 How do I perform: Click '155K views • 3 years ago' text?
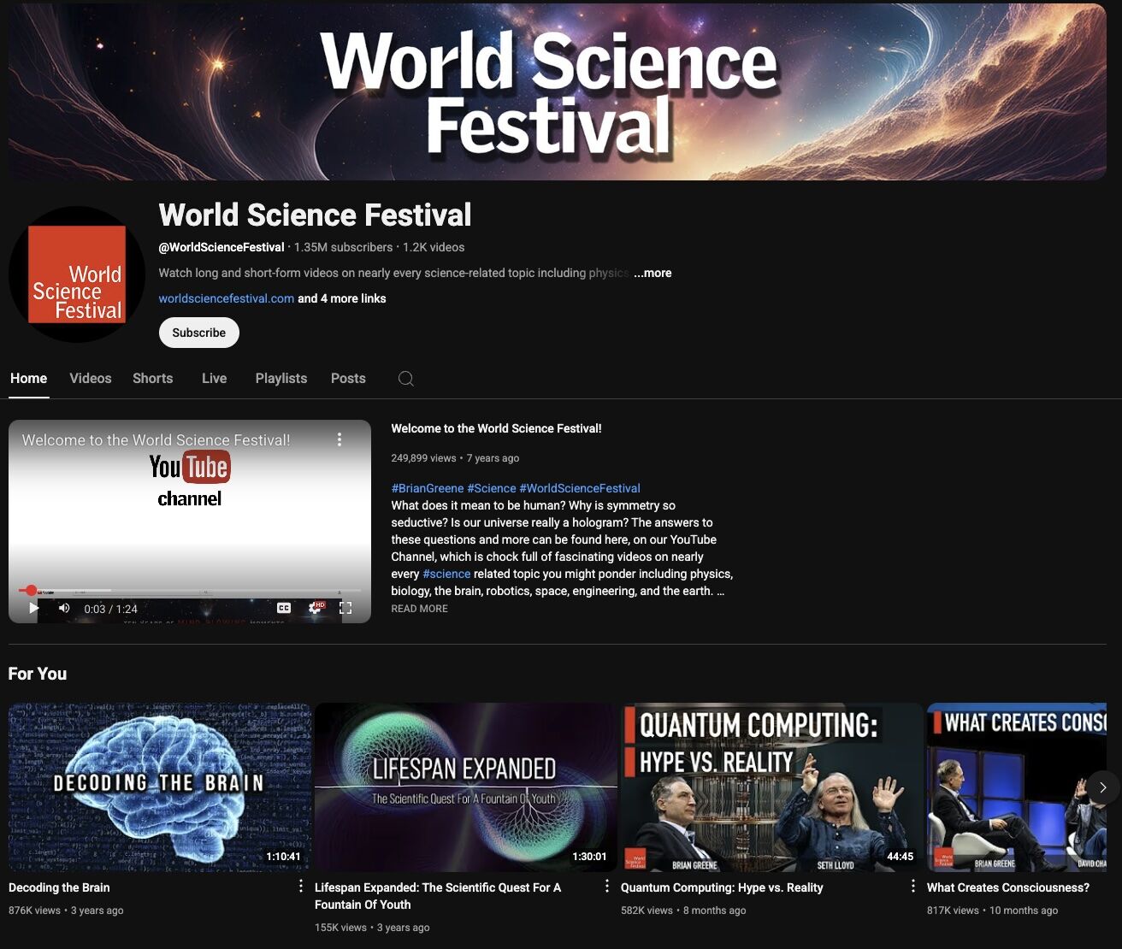pos(372,928)
